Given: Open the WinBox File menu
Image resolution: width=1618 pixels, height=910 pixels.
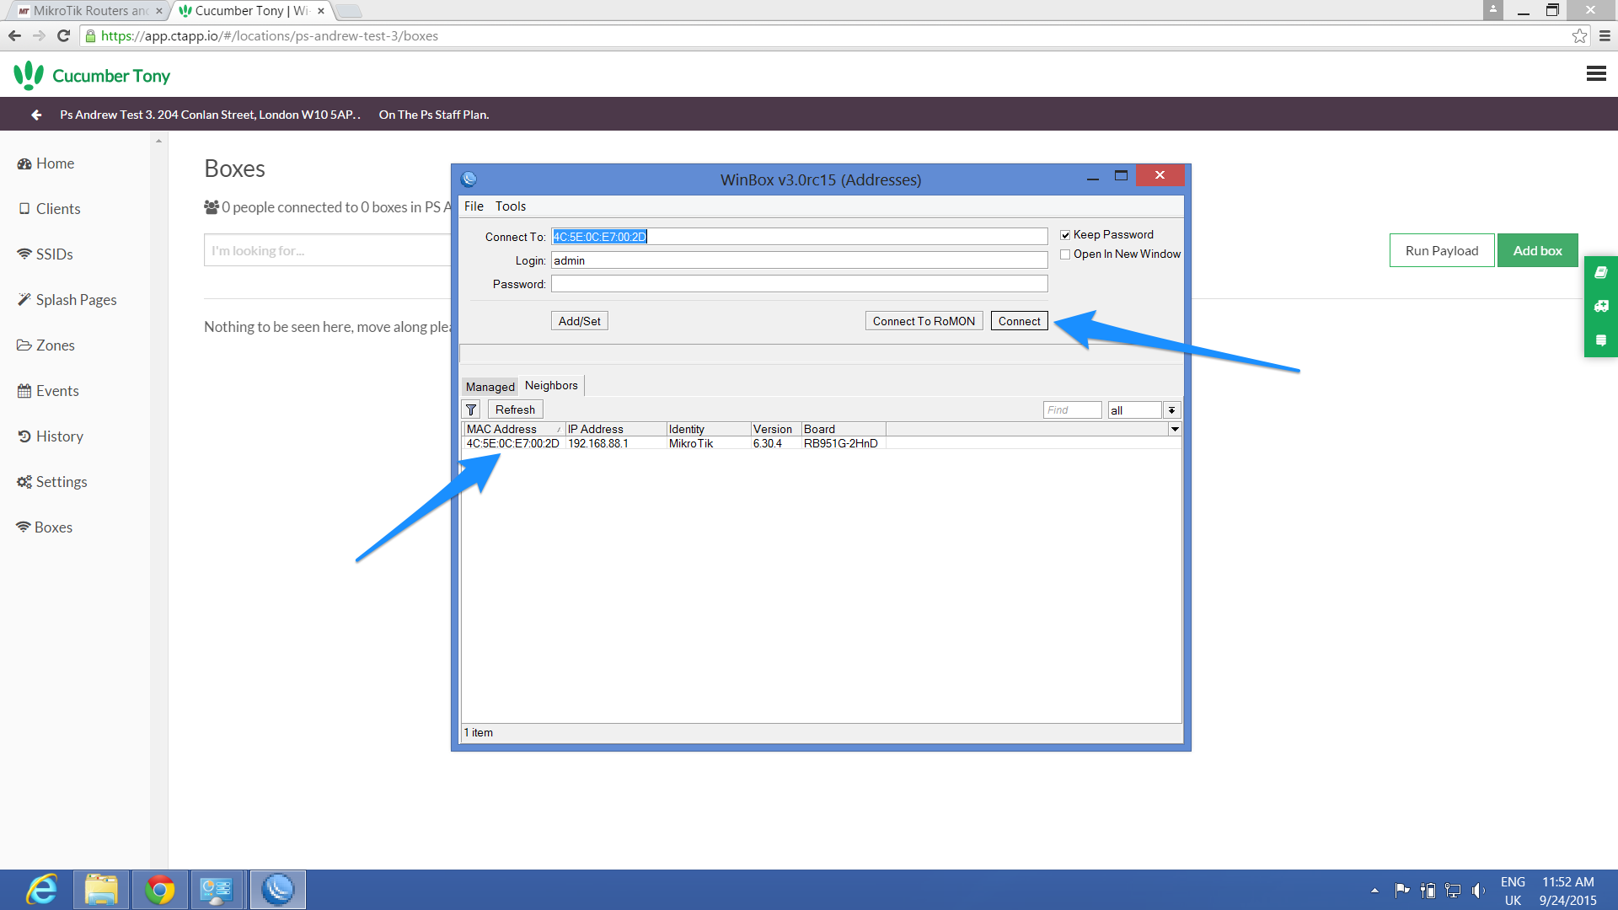Looking at the screenshot, I should (x=474, y=206).
